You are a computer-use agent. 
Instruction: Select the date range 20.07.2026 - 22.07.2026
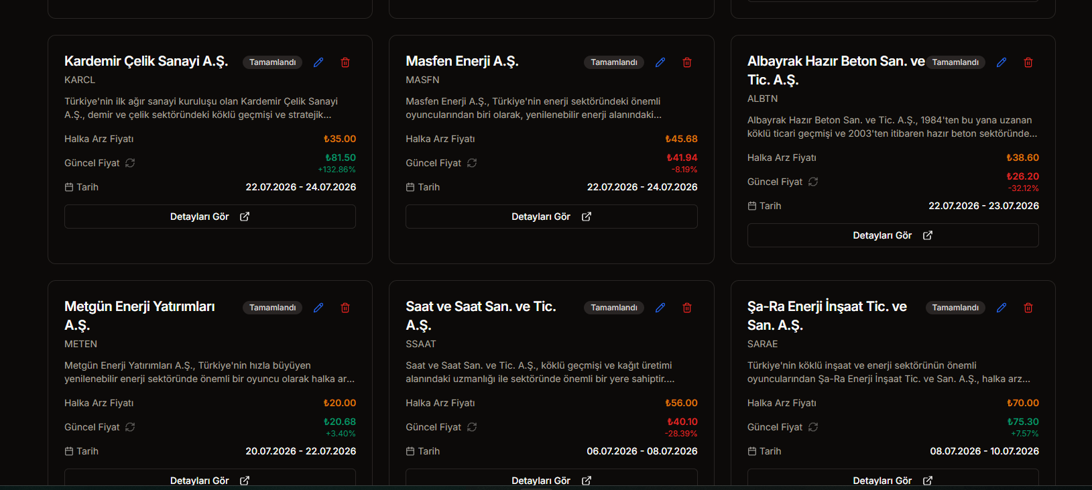(x=300, y=451)
